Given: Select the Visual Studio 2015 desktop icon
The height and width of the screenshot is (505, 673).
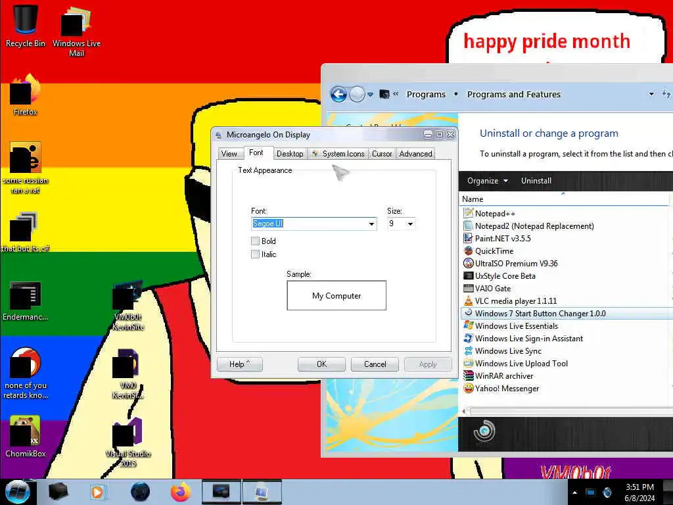Looking at the screenshot, I should [x=128, y=443].
